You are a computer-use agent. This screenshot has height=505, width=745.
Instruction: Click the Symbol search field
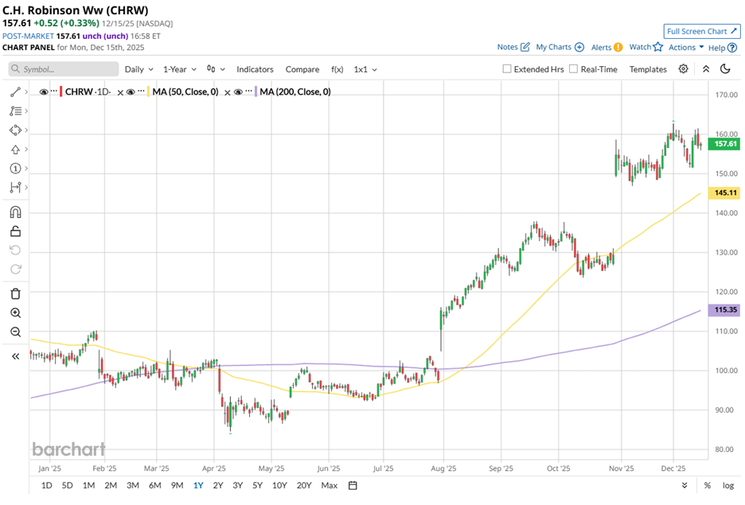pyautogui.click(x=64, y=69)
